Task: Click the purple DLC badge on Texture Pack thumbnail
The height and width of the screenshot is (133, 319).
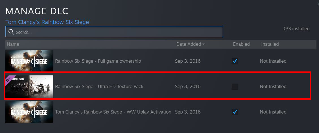Action: pos(10,79)
